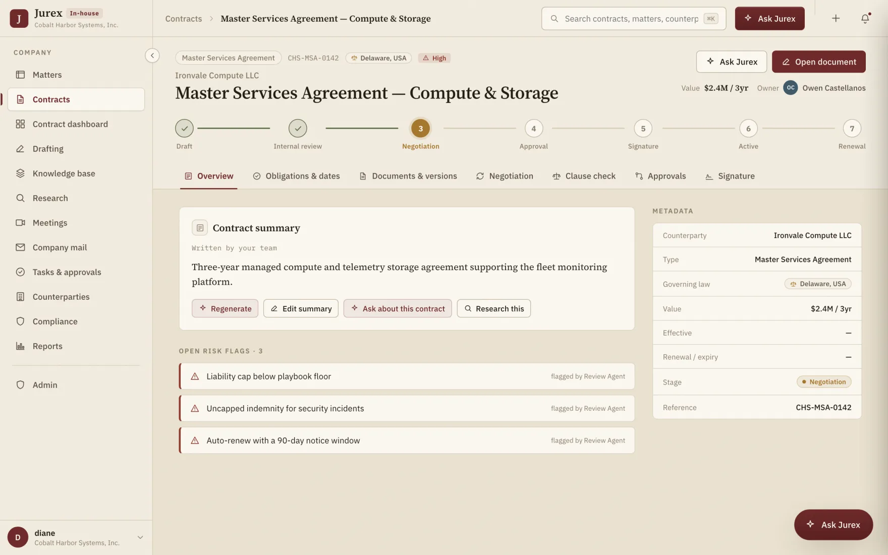Open Research in sidebar
Screen dimensions: 888x555
(x=76, y=198)
